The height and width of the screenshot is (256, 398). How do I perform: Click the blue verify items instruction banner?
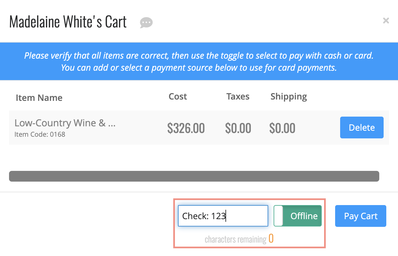[x=199, y=62]
